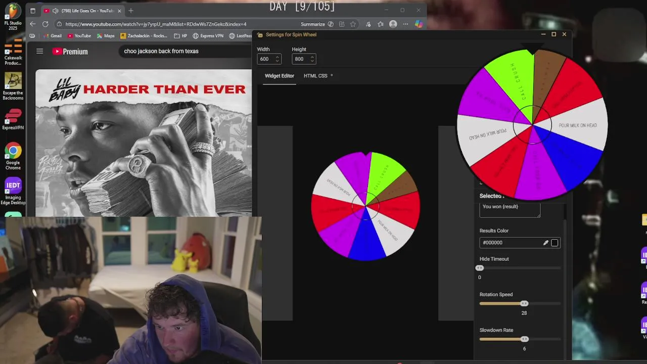Open HP bookmarks folder
647x364 pixels.
[180, 36]
